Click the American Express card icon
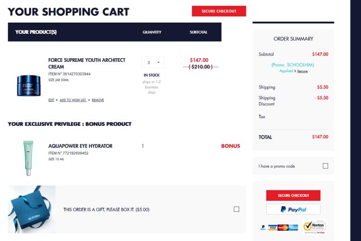 (293, 227)
